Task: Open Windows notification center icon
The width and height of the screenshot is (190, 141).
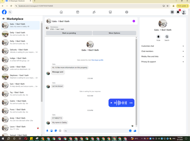Action: pyautogui.click(x=186, y=139)
